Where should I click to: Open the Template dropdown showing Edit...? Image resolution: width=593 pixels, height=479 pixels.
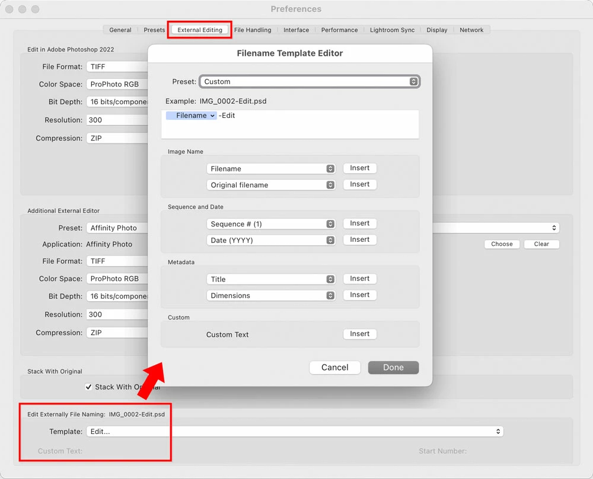(295, 432)
